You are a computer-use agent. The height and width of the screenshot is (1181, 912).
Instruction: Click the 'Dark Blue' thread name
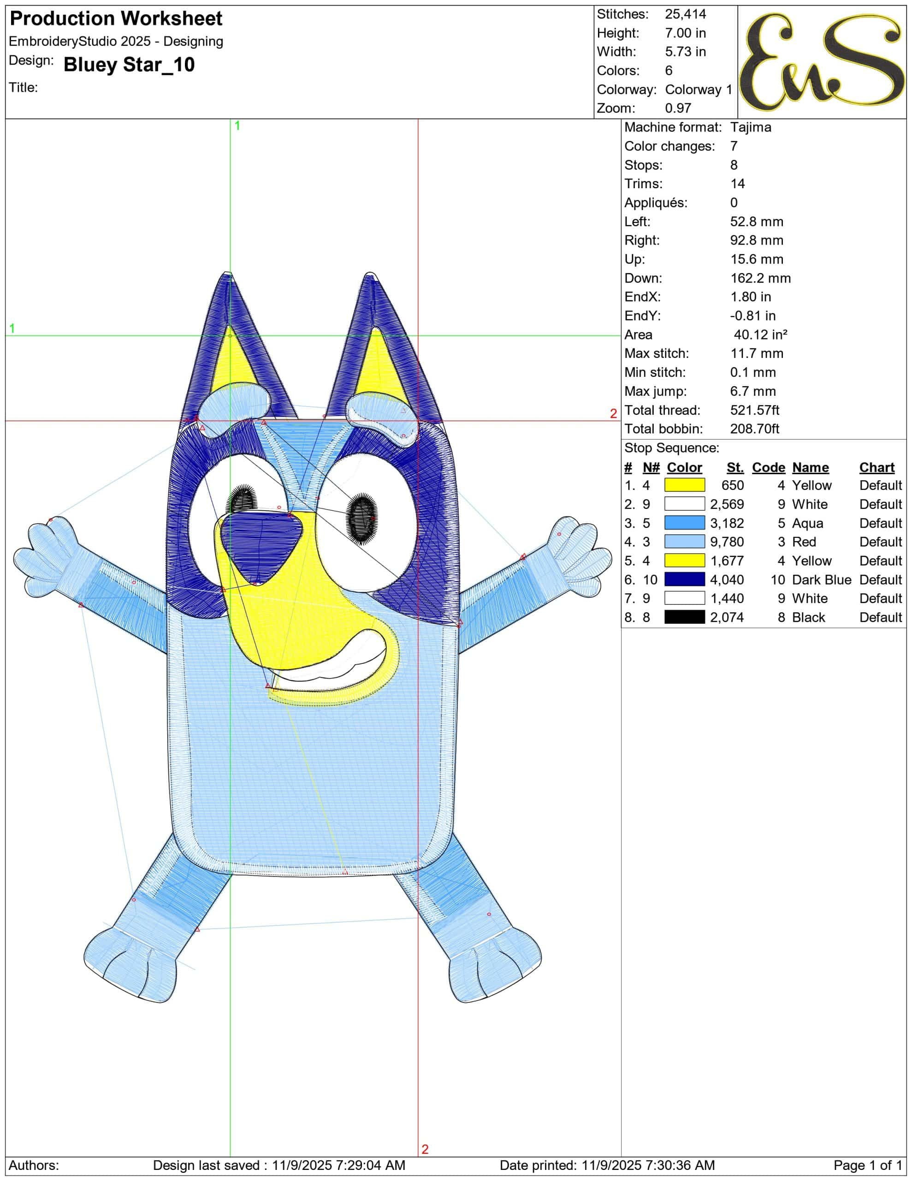[x=822, y=580]
